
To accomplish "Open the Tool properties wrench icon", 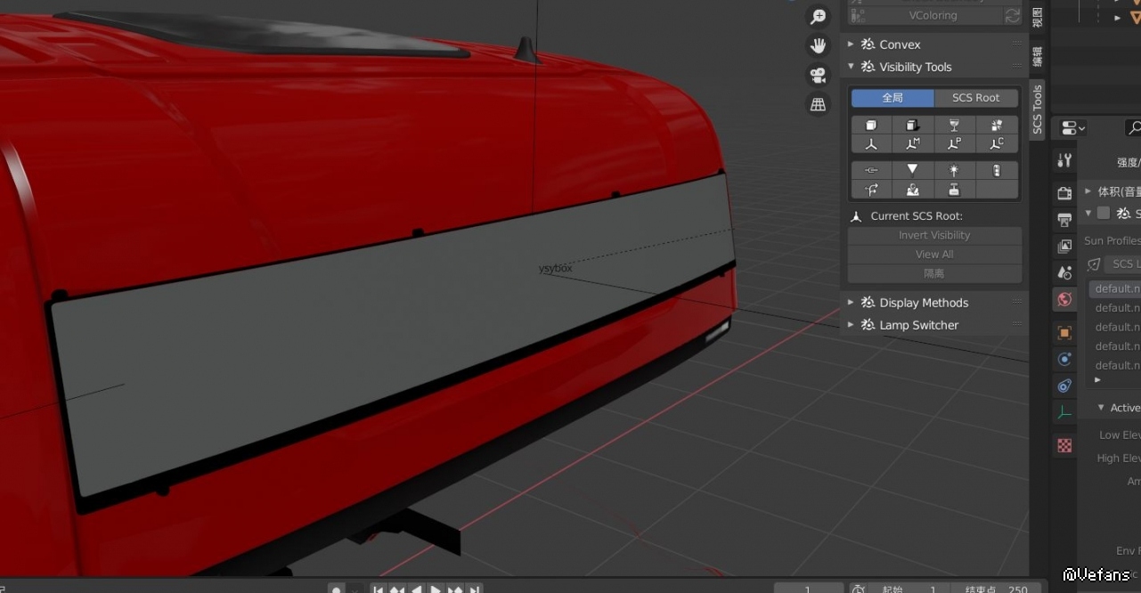I will 1064,160.
